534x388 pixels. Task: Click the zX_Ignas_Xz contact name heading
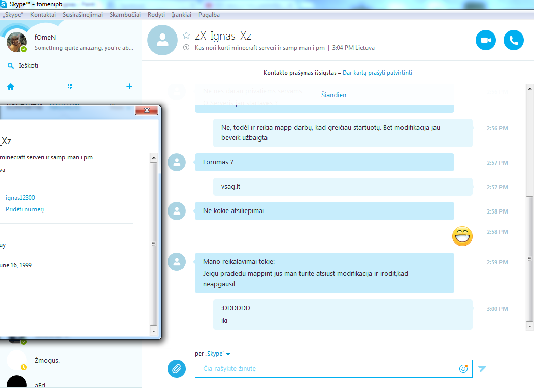[223, 36]
